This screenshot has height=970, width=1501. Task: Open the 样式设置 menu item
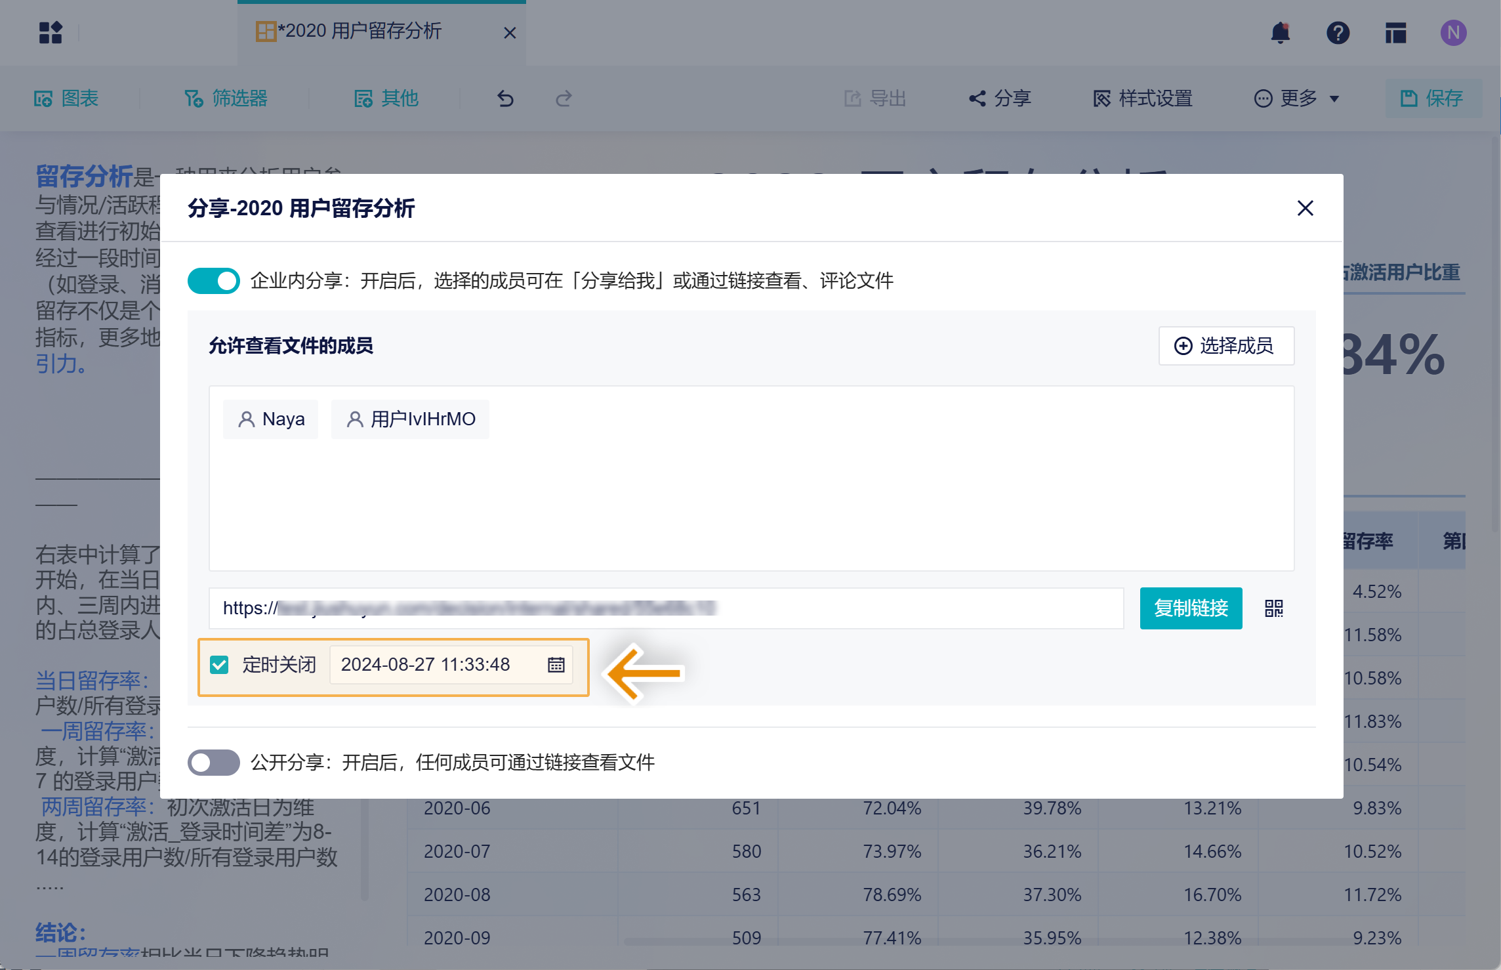click(x=1142, y=98)
